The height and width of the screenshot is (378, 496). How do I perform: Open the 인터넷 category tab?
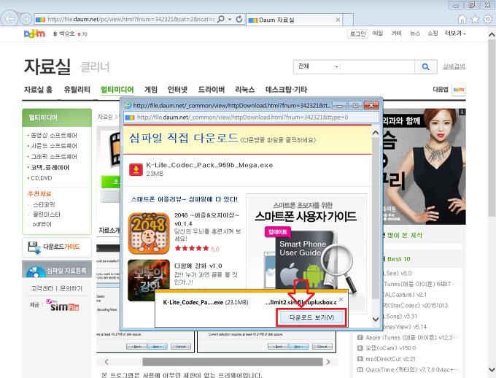click(177, 90)
